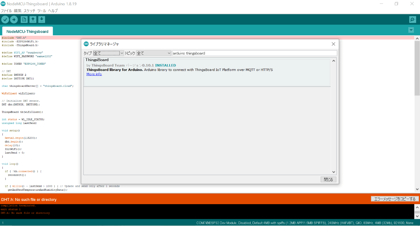Screen dimensions: 420x226
Task: Open the ヘルプ menu
Action: [x=53, y=10]
